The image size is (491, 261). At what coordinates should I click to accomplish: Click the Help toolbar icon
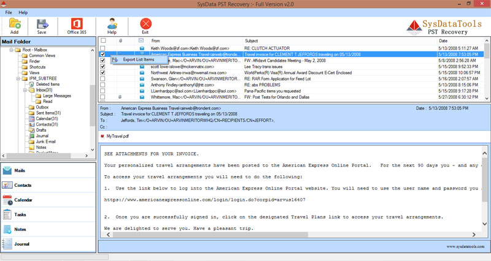112,26
